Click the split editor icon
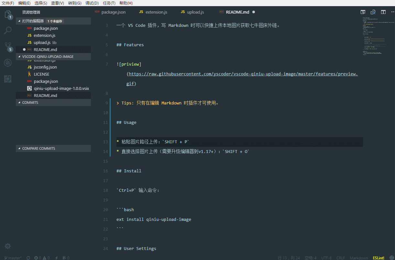Screen dimensions: 395x260 [x=383, y=12]
